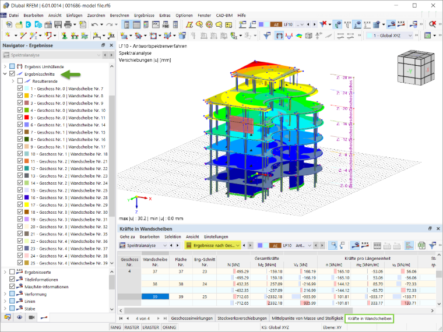Image resolution: width=443 pixels, height=332 pixels.
Task: Expand the Ergebnis Umhüllende tree node
Action: [5, 66]
